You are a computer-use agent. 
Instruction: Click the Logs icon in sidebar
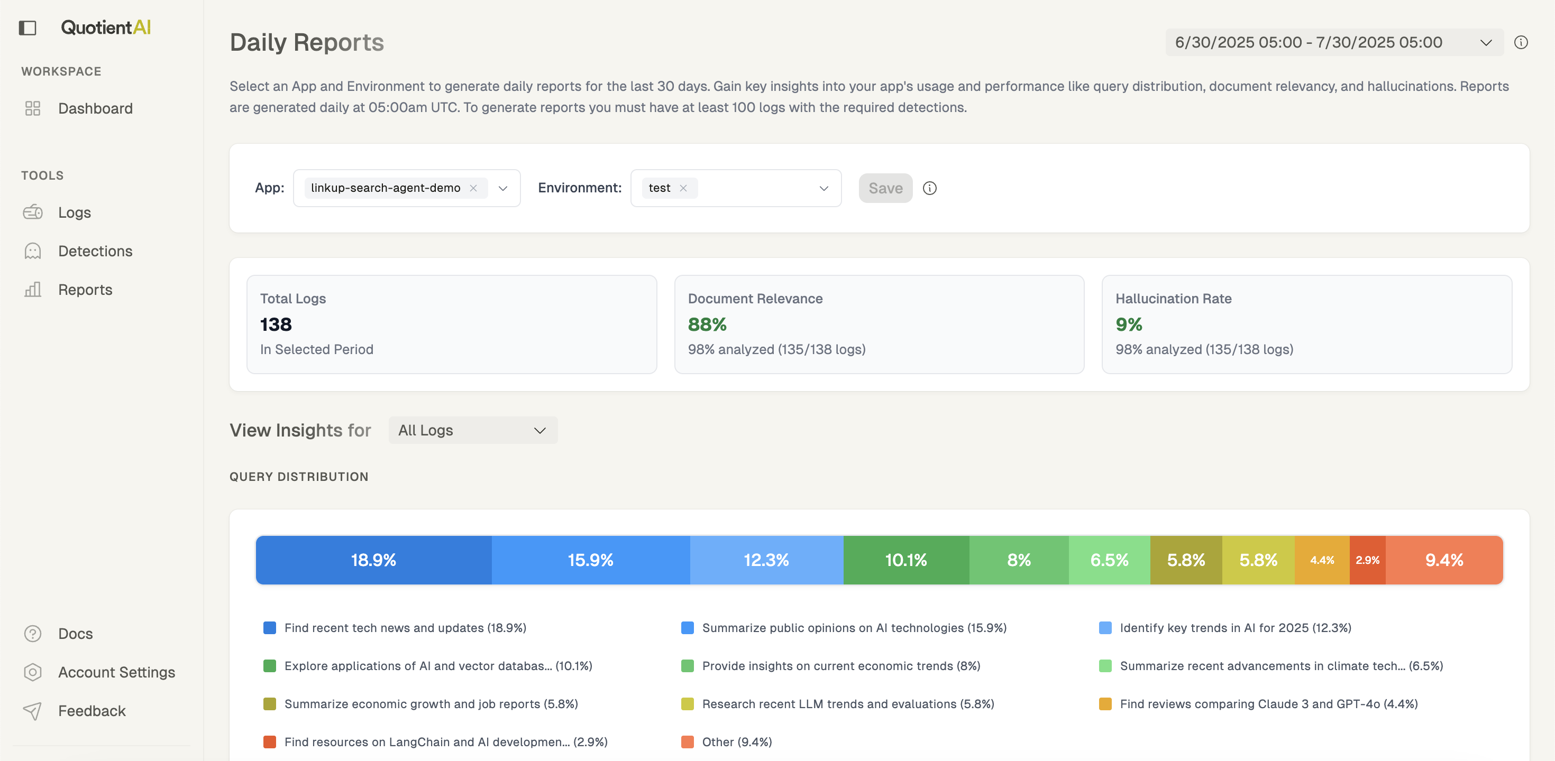coord(33,212)
